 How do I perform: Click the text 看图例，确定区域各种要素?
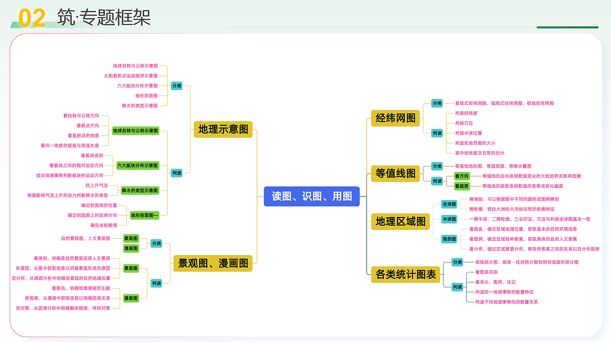tap(497, 239)
